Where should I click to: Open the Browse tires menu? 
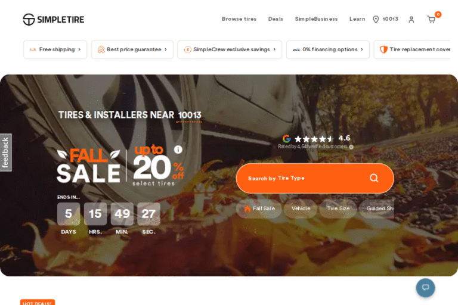(x=239, y=19)
